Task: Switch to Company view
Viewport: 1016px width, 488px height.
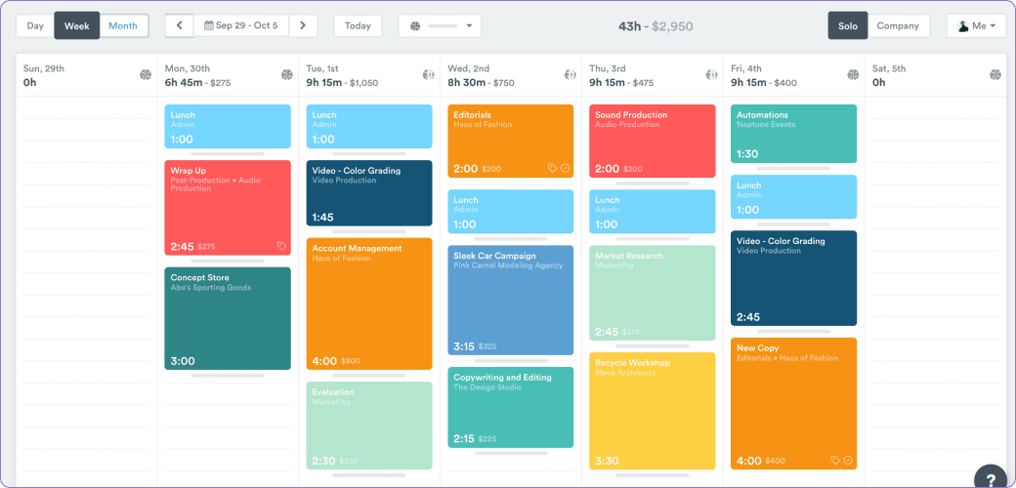Action: pos(897,25)
